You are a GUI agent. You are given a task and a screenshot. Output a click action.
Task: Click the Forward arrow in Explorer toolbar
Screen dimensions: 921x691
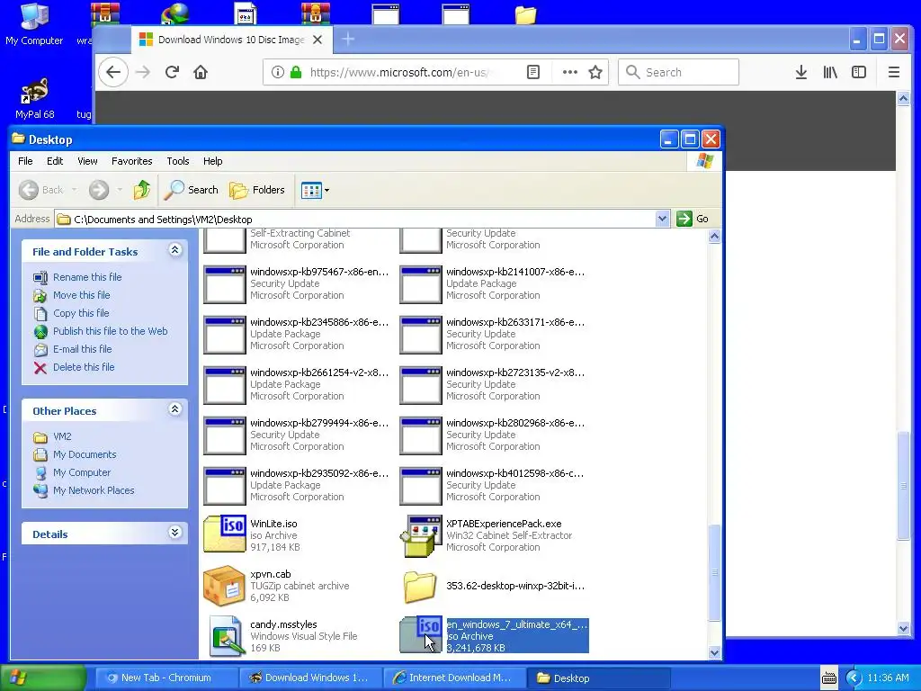click(x=99, y=190)
